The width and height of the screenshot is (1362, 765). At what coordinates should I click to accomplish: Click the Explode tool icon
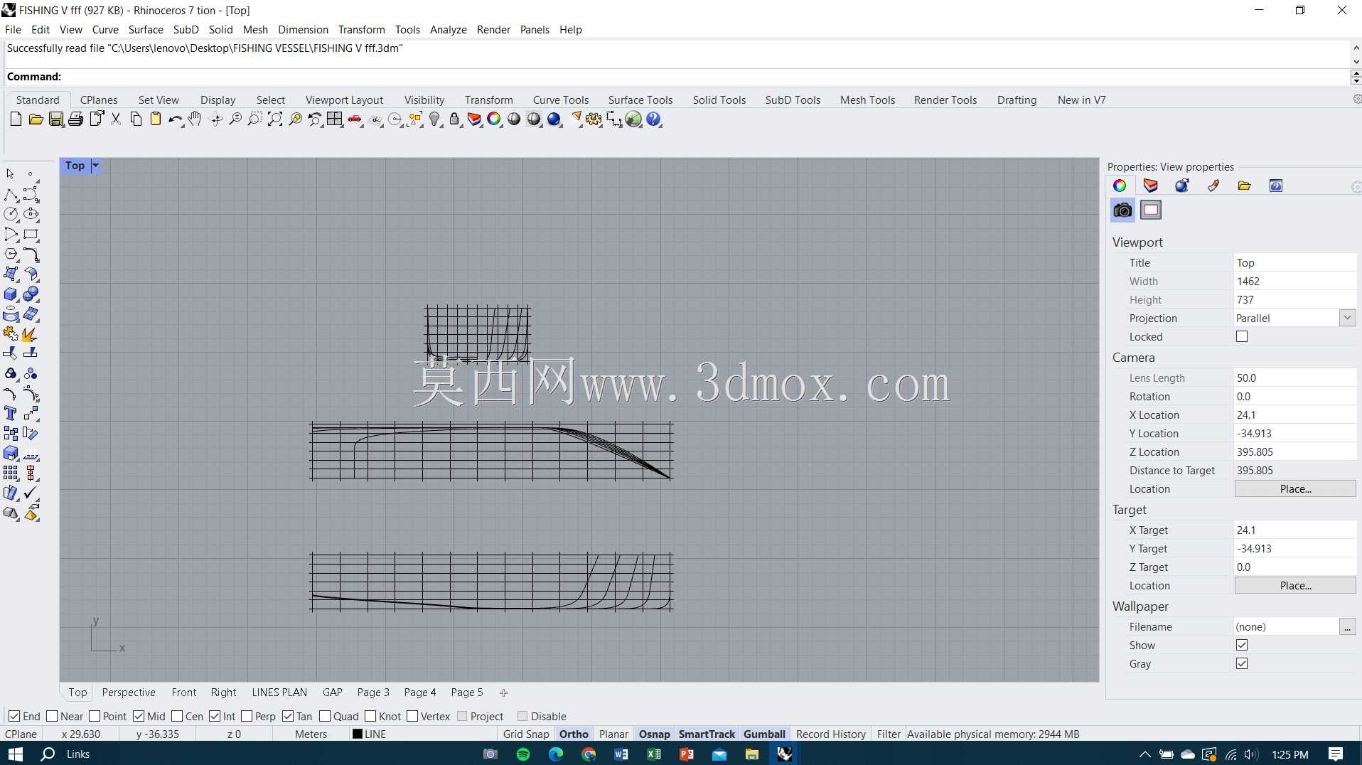pos(31,334)
